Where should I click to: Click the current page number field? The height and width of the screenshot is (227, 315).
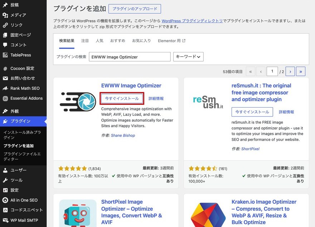click(x=272, y=71)
